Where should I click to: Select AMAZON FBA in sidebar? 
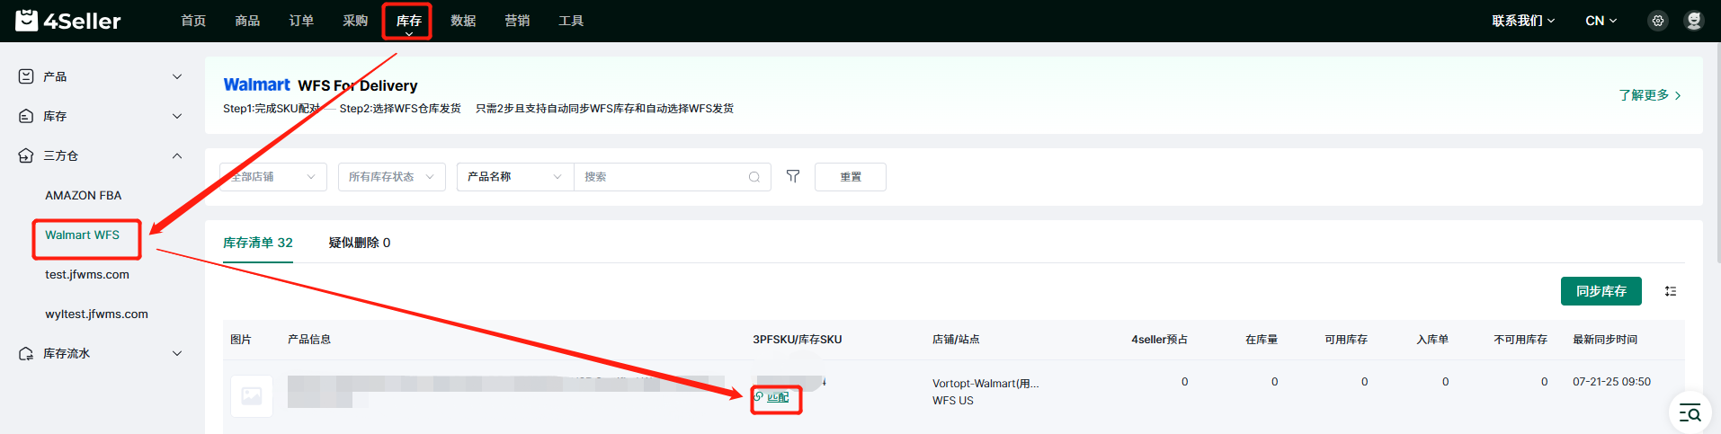point(84,195)
